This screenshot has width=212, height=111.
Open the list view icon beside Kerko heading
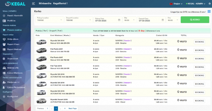point(209,11)
